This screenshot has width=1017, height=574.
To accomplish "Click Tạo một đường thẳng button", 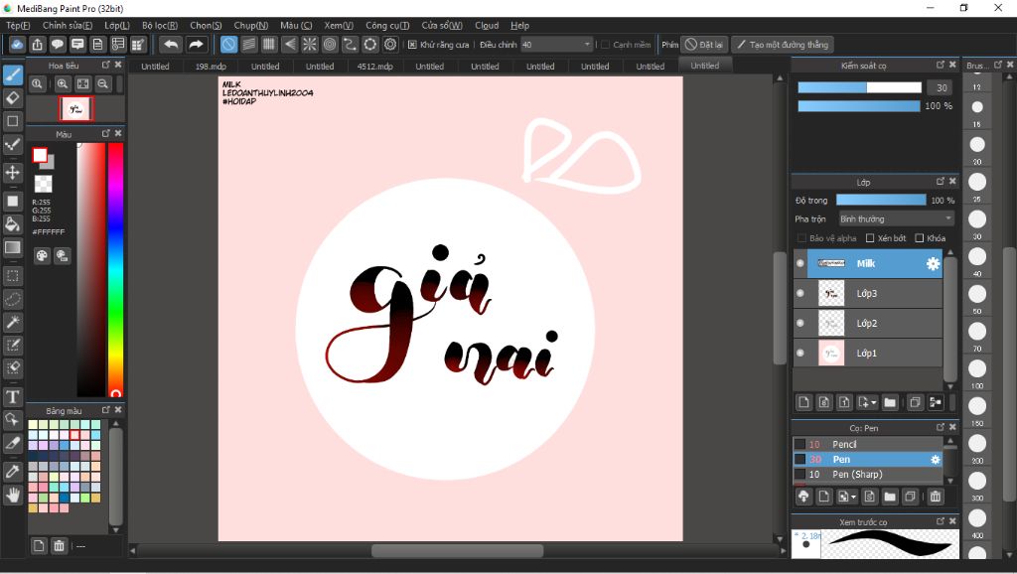I will tap(782, 45).
